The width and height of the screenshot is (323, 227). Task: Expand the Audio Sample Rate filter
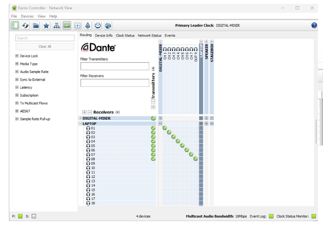(x=17, y=72)
